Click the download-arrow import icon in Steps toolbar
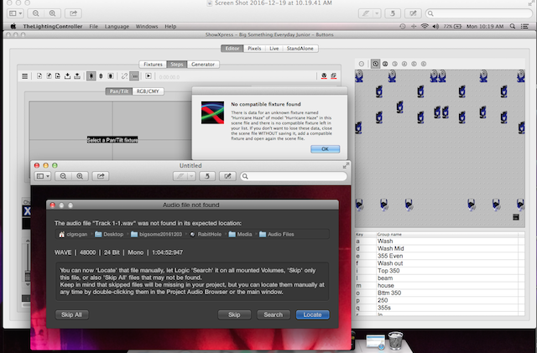 67,76
